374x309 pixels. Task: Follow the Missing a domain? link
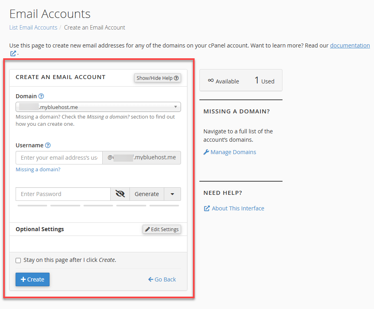point(38,169)
